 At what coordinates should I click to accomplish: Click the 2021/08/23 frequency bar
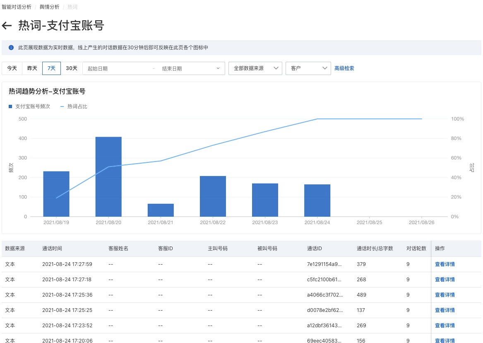coord(265,200)
